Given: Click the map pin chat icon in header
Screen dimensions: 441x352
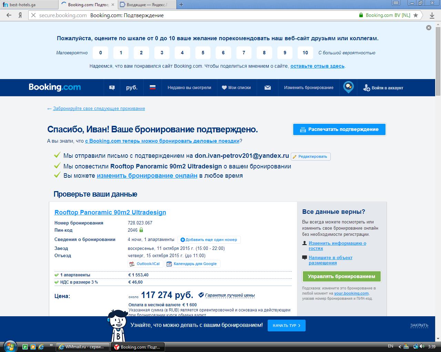Looking at the screenshot, I should coord(348,87).
